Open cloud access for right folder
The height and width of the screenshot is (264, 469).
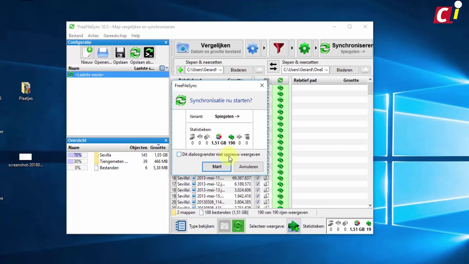(x=365, y=70)
